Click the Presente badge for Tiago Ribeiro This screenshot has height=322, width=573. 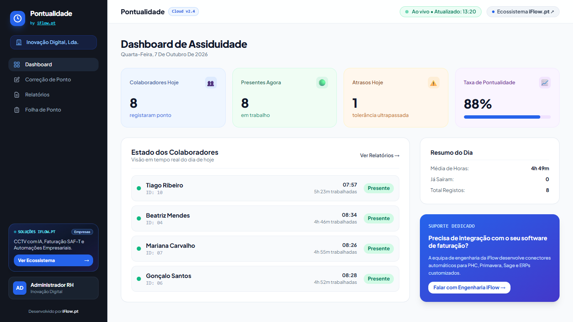click(379, 188)
